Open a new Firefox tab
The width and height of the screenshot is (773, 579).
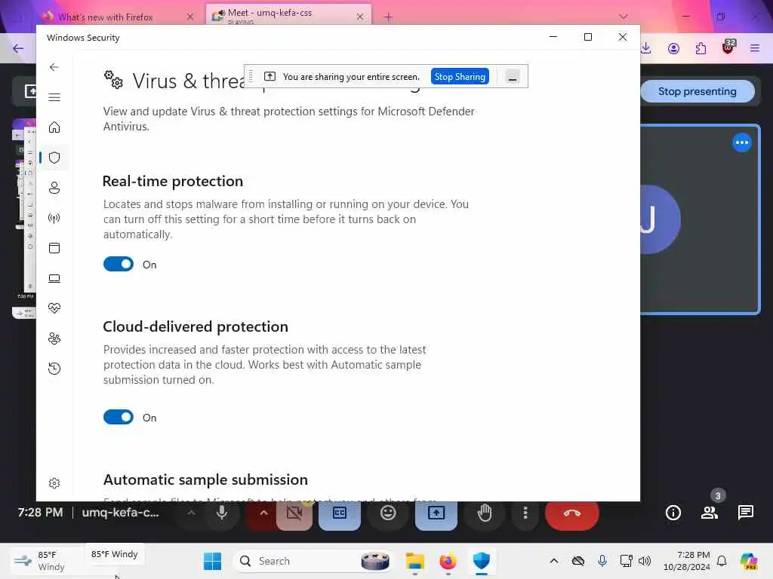tap(389, 17)
